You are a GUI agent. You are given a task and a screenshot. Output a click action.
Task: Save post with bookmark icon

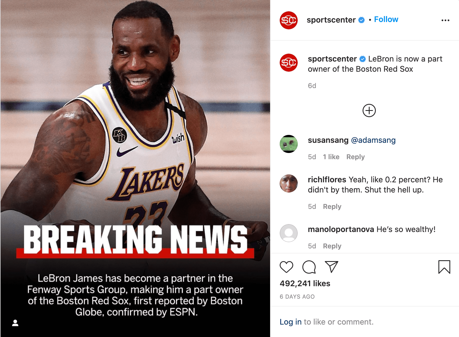click(x=444, y=267)
